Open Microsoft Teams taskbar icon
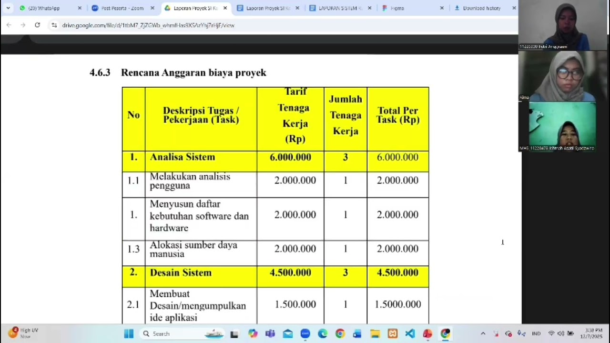Viewport: 610px width, 343px height. pos(270,333)
